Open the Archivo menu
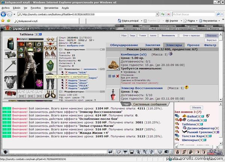The height and width of the screenshot is (162, 225). (6, 8)
